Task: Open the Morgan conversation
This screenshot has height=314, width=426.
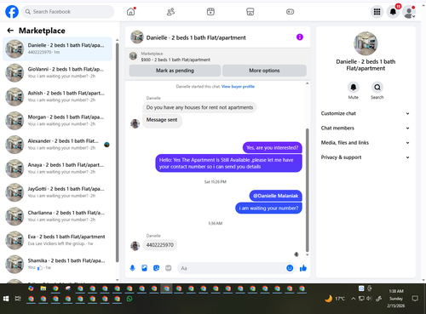Action: 58,121
